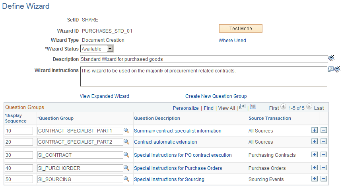Open View Expanded Wizard link
This screenshot has height=187, width=342.
pyautogui.click(x=105, y=96)
